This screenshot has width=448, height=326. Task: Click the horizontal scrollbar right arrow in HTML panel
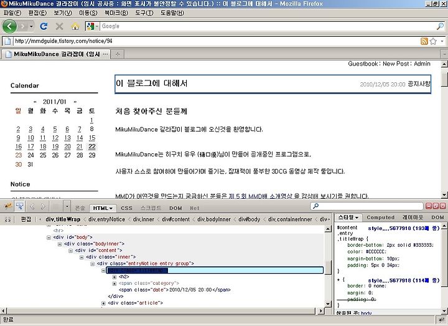(320, 310)
